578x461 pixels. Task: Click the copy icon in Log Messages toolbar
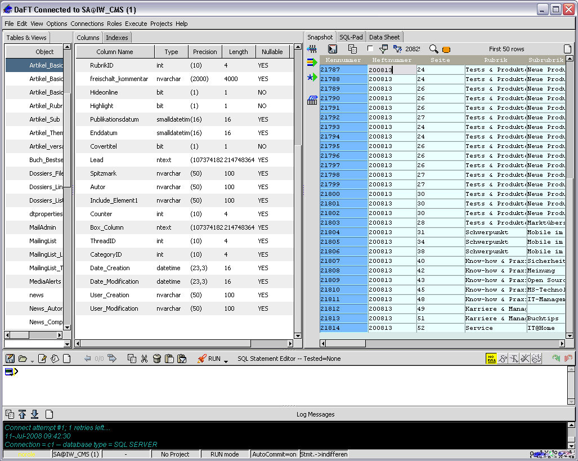(10, 414)
